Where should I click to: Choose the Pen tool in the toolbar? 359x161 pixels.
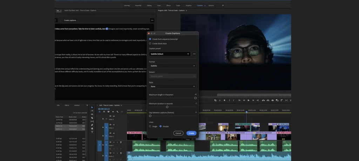pos(92,125)
